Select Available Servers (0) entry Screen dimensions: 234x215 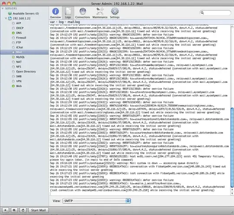pyautogui.click(x=26, y=13)
